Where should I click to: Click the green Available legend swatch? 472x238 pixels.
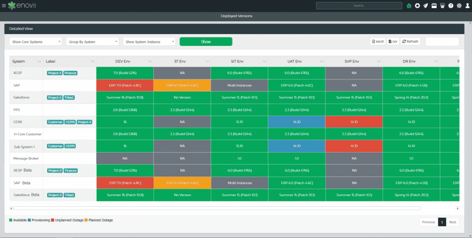[x=11, y=220]
